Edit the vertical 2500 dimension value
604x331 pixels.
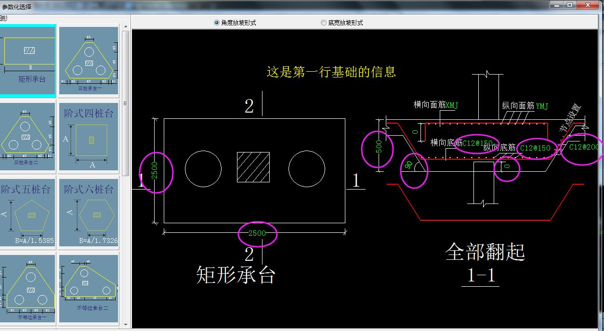(155, 170)
